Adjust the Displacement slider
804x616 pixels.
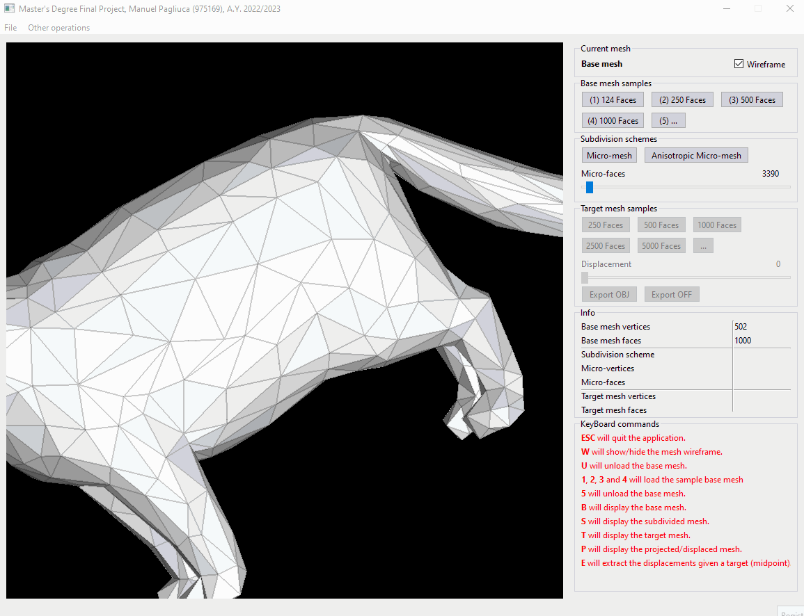(585, 277)
